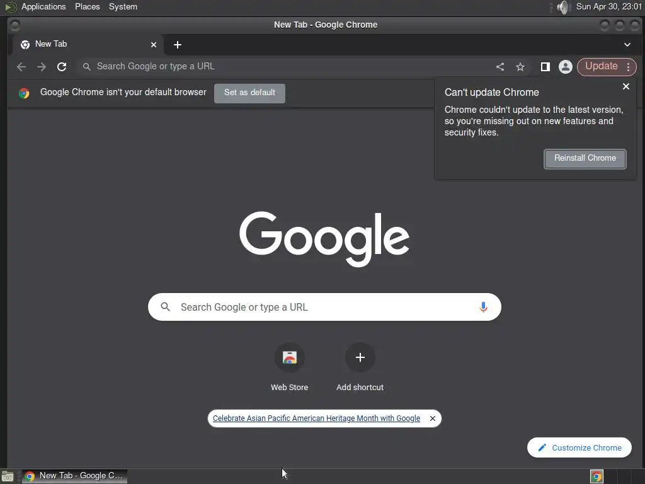The image size is (645, 484).
Task: Open the side panel icon
Action: 545,67
